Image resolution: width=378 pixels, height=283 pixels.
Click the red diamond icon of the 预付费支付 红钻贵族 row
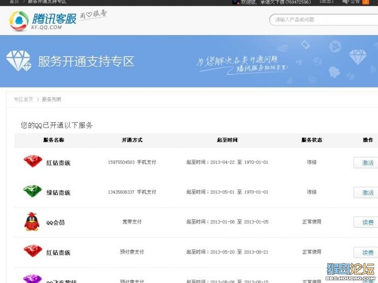coord(33,251)
